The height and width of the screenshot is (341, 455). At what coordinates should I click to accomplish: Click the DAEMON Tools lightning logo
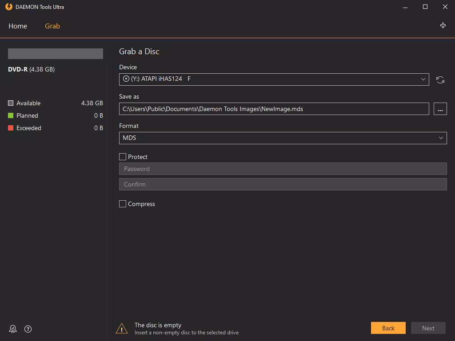click(x=8, y=7)
